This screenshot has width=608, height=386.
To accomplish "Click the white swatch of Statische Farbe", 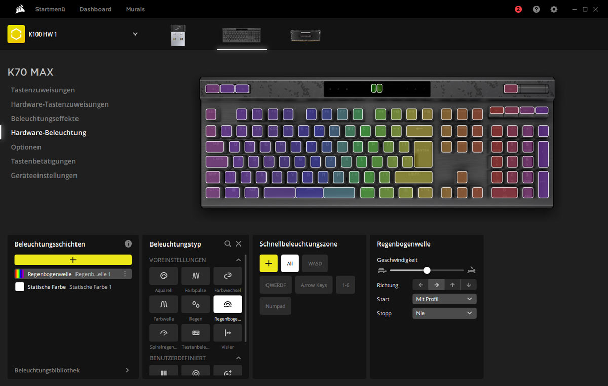I will click(x=20, y=287).
